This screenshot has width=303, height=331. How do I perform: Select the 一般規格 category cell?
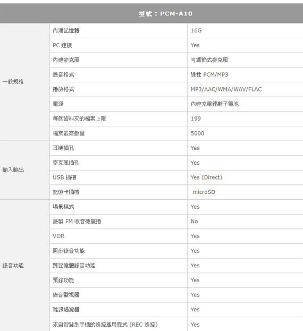pyautogui.click(x=24, y=82)
